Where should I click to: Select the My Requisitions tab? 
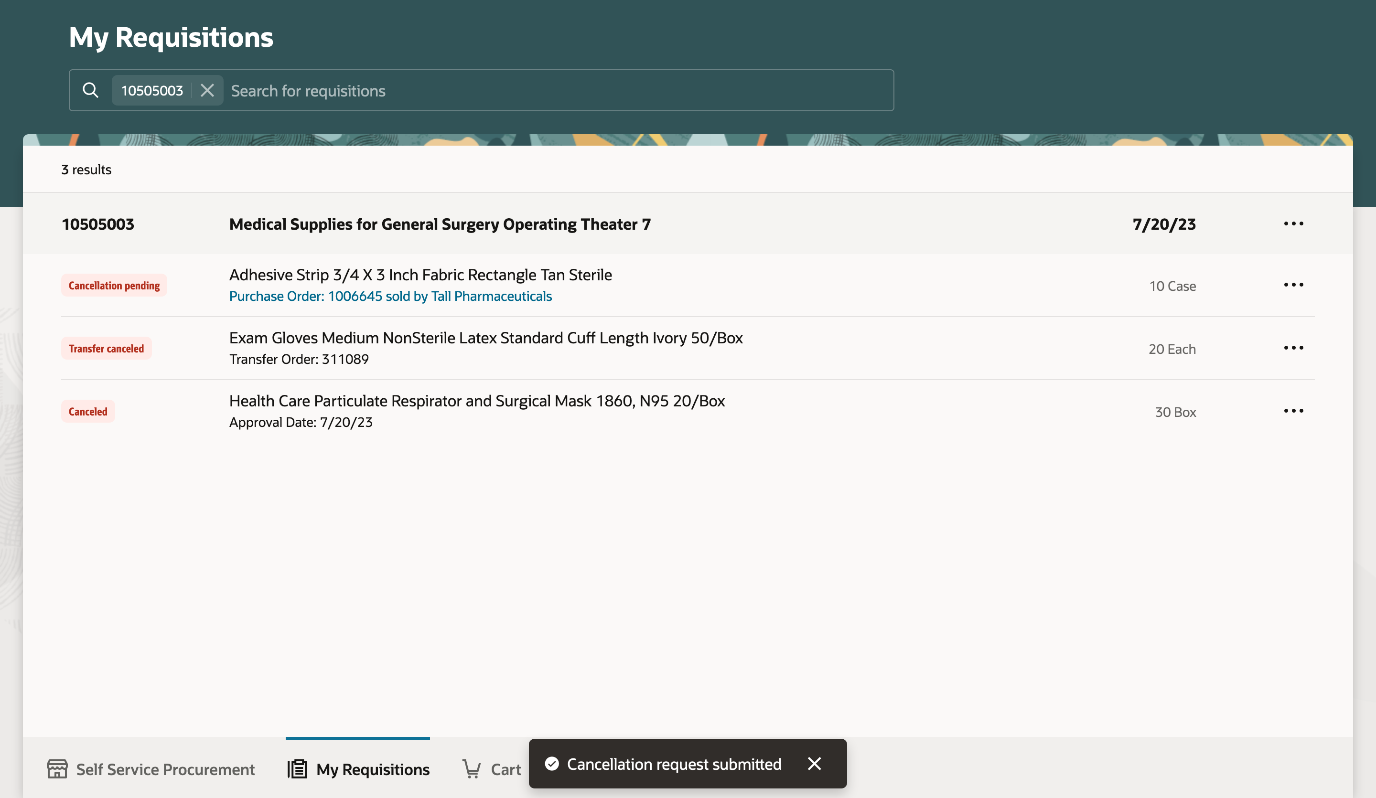tap(372, 769)
